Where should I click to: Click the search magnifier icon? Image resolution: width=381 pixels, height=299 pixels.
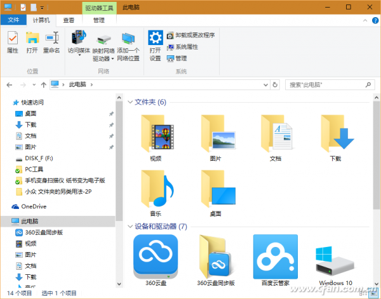pyautogui.click(x=368, y=85)
